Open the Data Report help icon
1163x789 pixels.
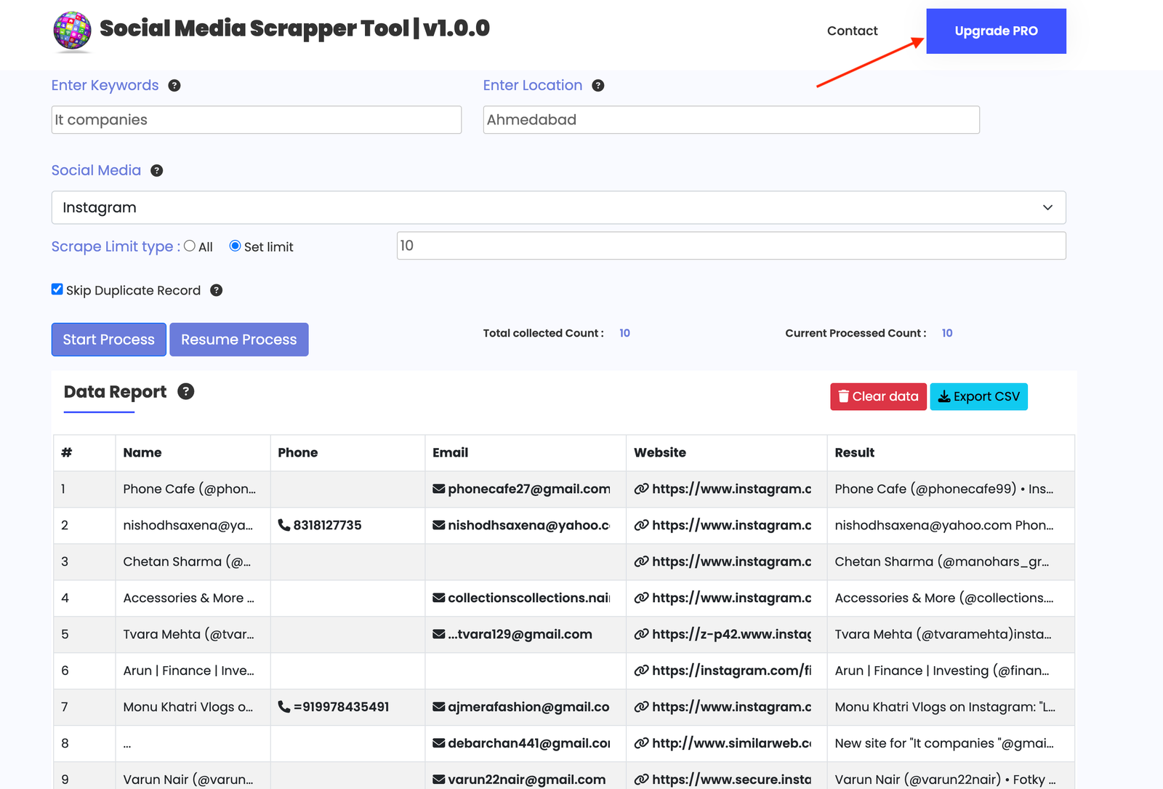click(x=186, y=392)
